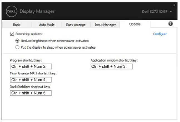Click the 'PowerNap options:' label text
Viewport: 180px width, 122px height.
coord(29,34)
